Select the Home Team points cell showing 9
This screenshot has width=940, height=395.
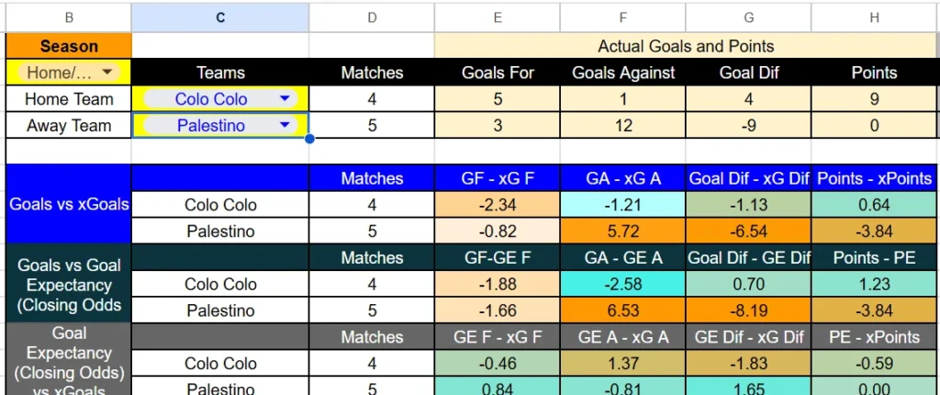pos(875,99)
